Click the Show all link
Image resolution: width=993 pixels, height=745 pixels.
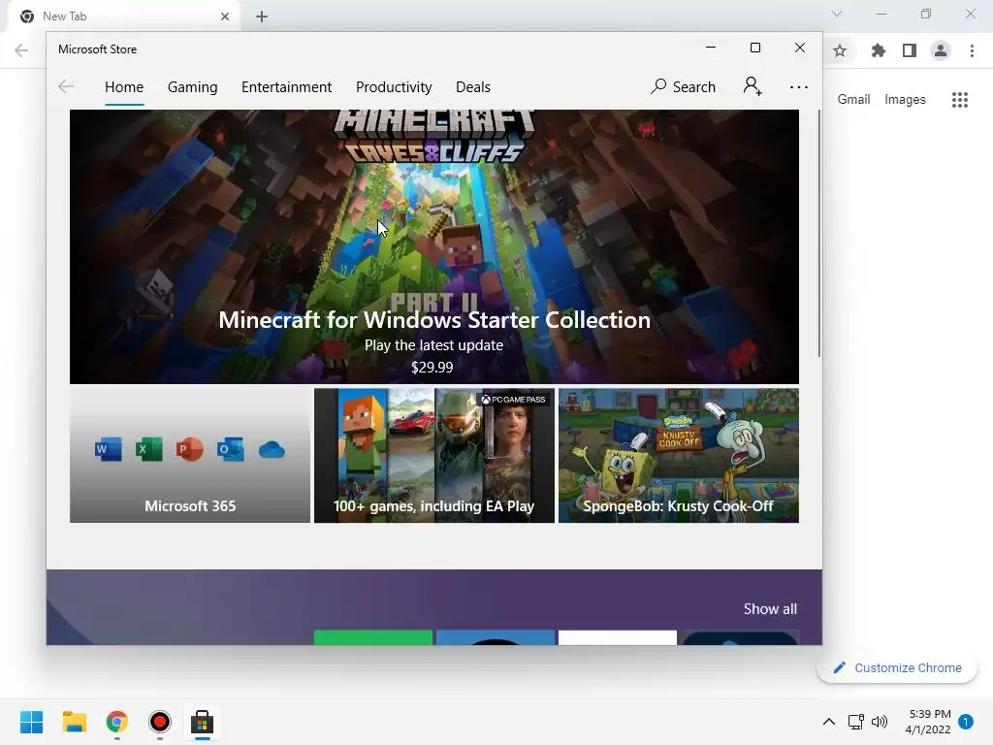tap(770, 609)
